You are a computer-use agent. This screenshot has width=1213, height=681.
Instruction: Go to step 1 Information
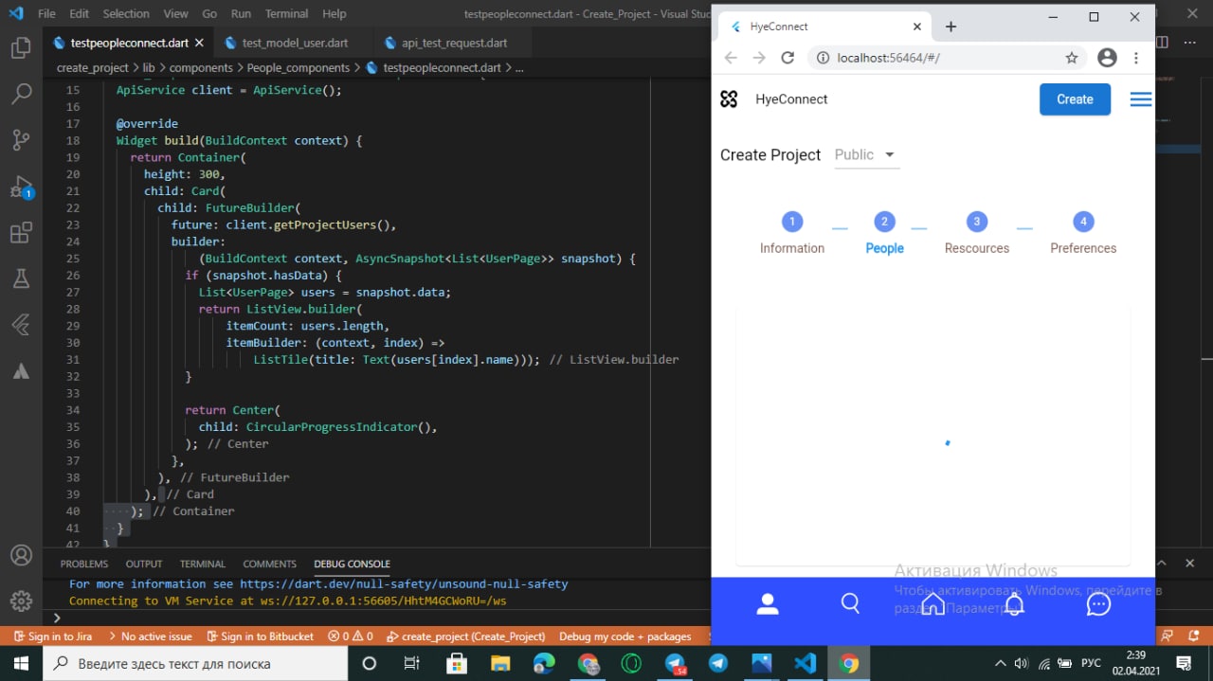792,233
